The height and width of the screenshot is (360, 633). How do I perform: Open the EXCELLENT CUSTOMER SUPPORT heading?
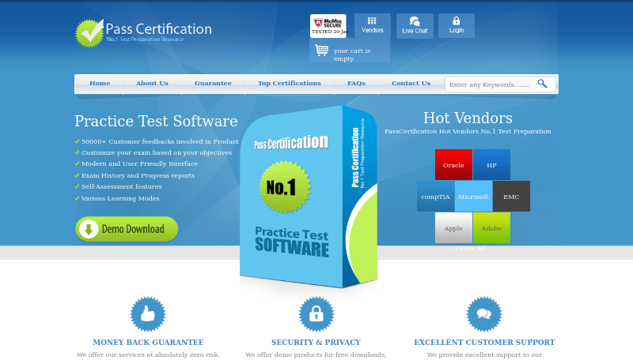[484, 343]
